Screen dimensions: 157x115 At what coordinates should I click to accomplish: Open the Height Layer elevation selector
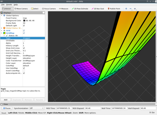34,58
